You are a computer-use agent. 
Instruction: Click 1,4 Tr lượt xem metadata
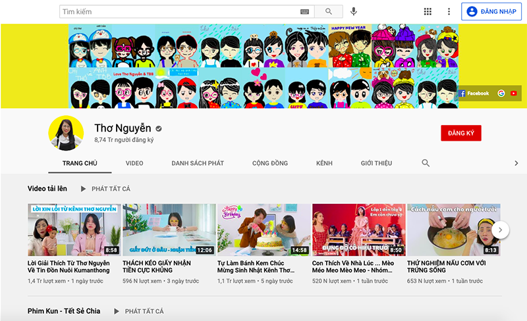point(47,281)
